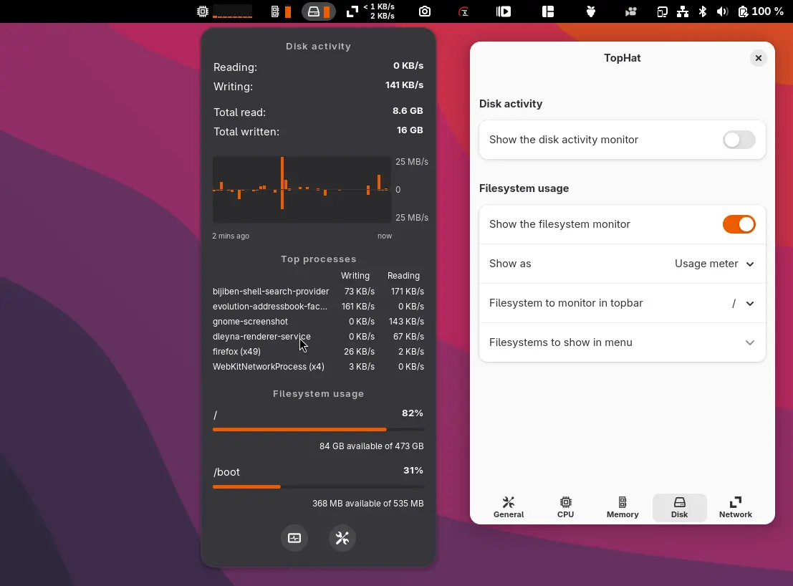
Task: Enable the disk activity monitor switch
Action: coord(739,140)
